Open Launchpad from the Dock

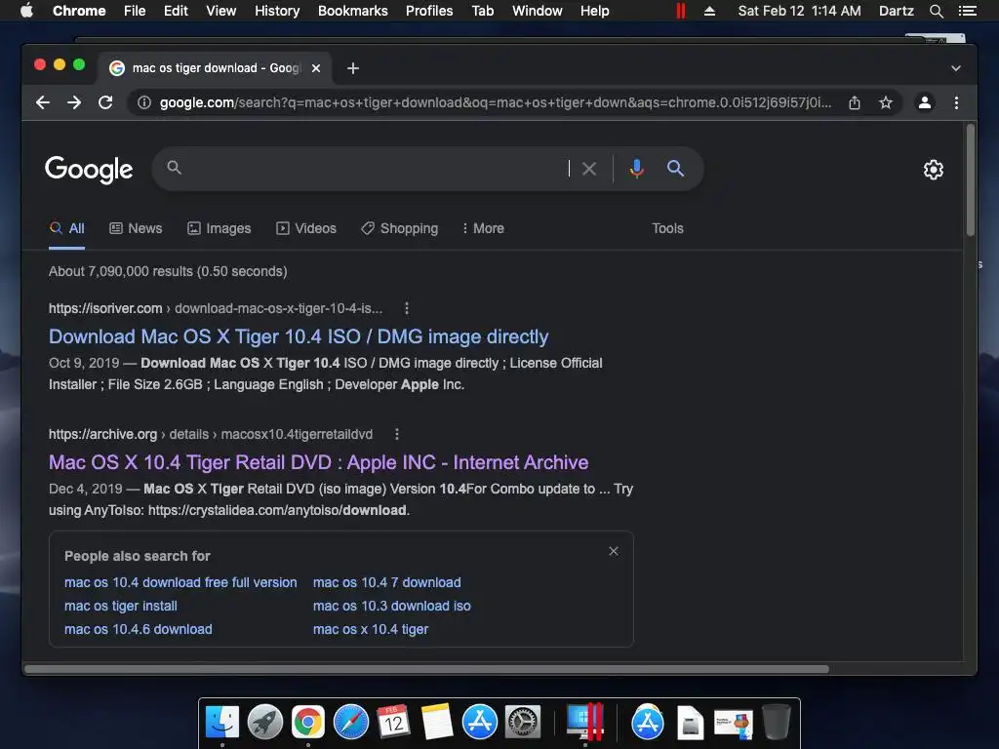tap(265, 722)
